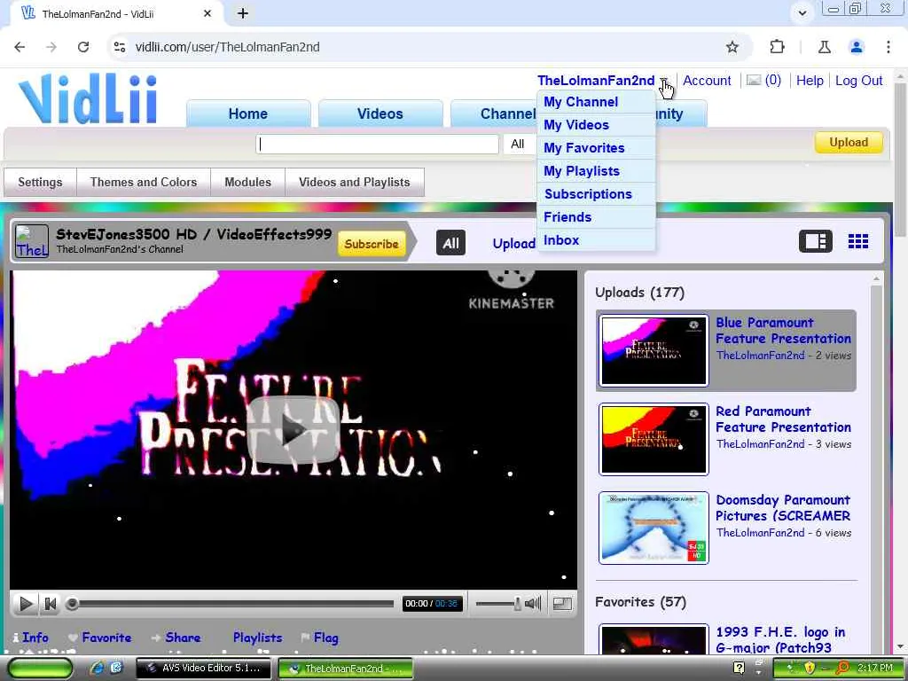
Task: Open the Red Paramount Feature Presentation thumbnail
Action: click(x=654, y=440)
